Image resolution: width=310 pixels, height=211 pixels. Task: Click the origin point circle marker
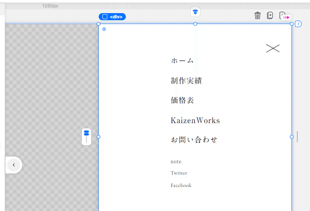(104, 29)
